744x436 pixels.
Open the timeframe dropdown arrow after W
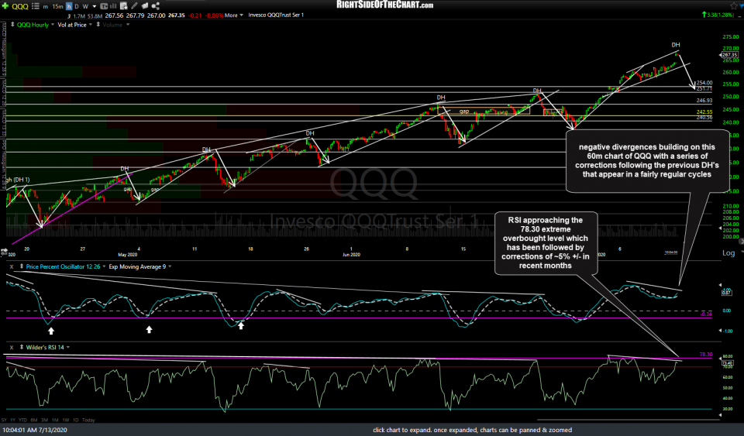94,7
